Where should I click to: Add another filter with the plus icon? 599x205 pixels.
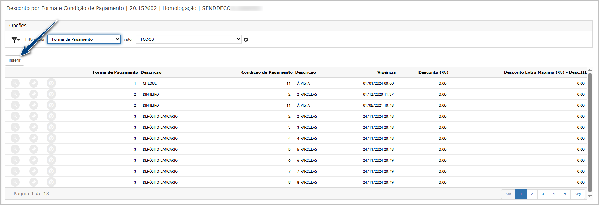coord(246,40)
